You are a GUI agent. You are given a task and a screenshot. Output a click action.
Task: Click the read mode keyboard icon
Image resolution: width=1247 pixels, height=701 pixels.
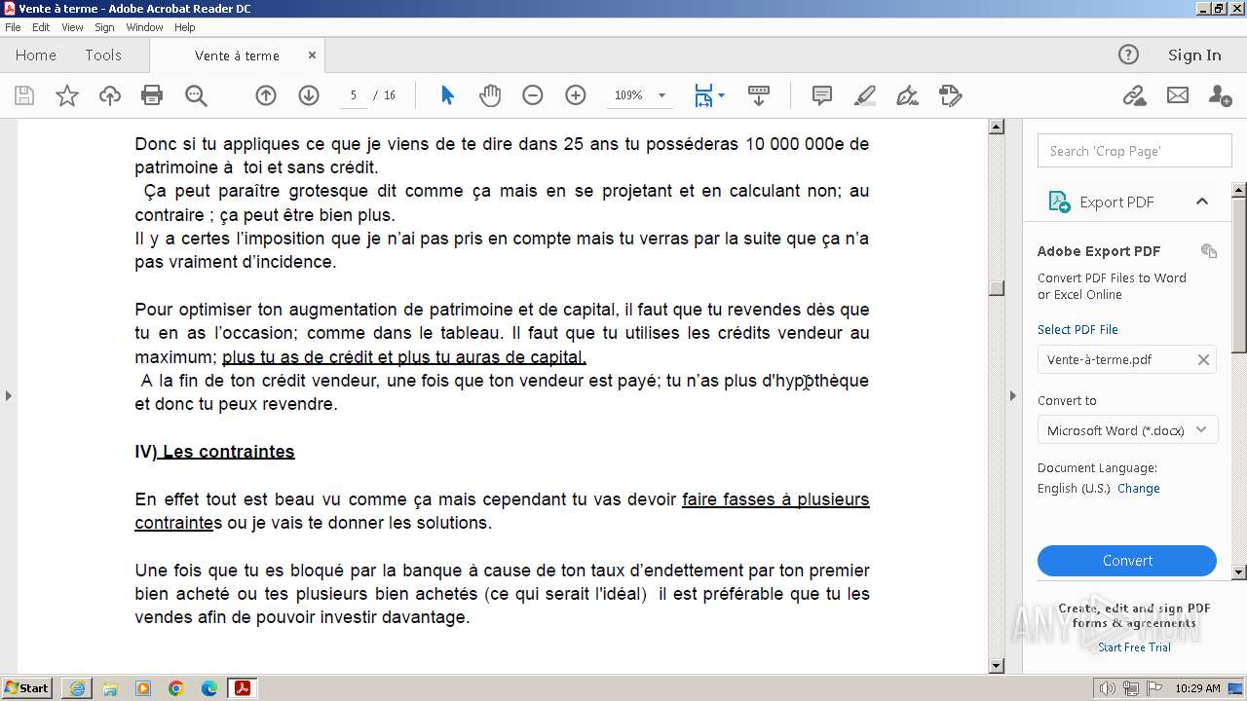(759, 95)
